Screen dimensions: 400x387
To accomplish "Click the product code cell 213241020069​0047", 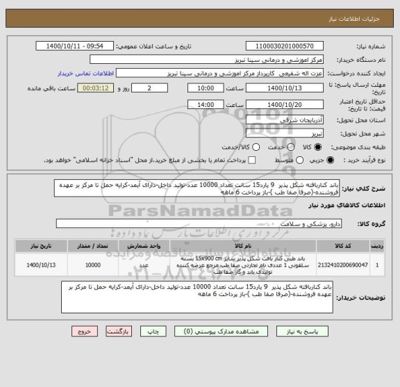I will click(343, 265).
